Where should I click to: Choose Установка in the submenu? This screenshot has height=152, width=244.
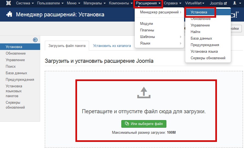pyautogui.click(x=208, y=12)
